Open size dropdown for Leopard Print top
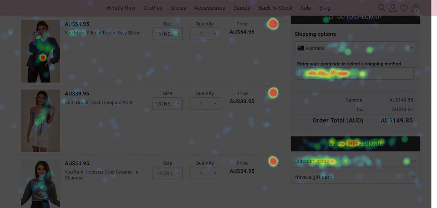This screenshot has height=208, width=437. click(167, 103)
